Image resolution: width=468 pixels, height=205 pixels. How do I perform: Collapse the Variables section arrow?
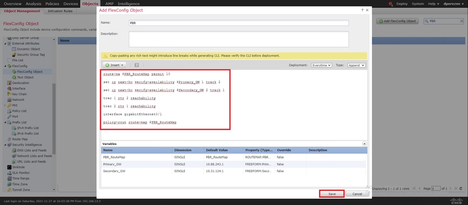[x=364, y=144]
